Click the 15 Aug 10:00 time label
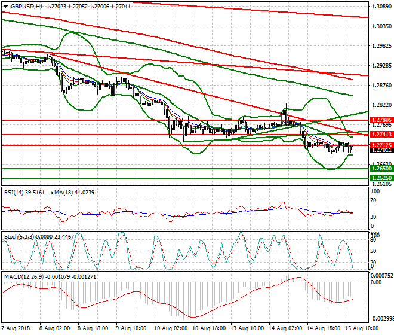Screen dimensions: 394x335 (x=362, y=328)
